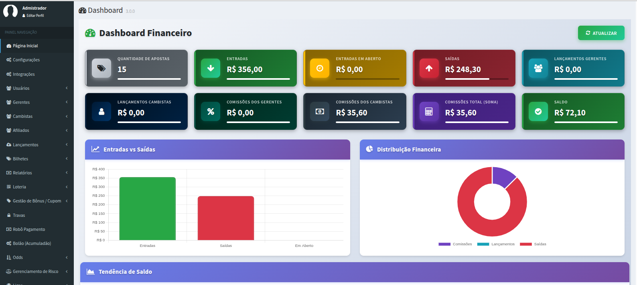Click the percent icon on Comissões dos Gerentes

(x=211, y=111)
